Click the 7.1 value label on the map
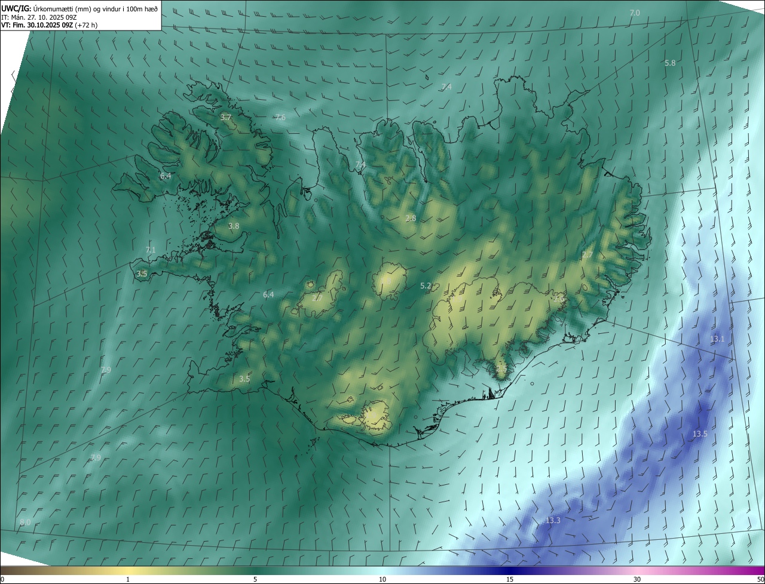765x584 pixels. pos(151,250)
